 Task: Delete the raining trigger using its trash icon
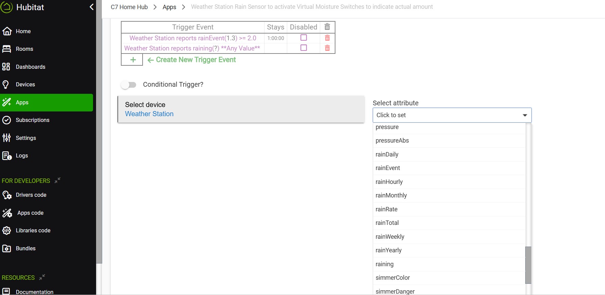tap(327, 48)
